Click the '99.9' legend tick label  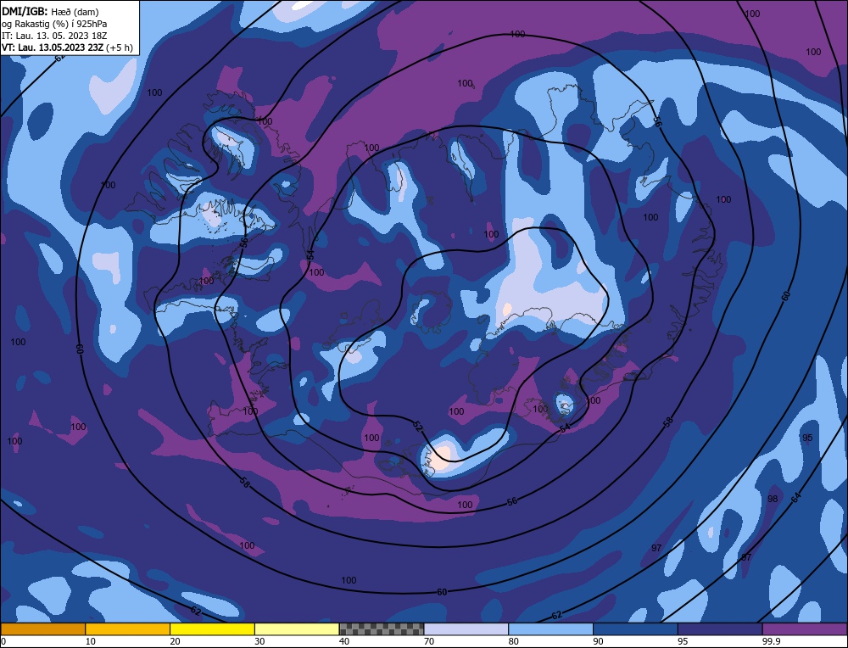click(770, 641)
